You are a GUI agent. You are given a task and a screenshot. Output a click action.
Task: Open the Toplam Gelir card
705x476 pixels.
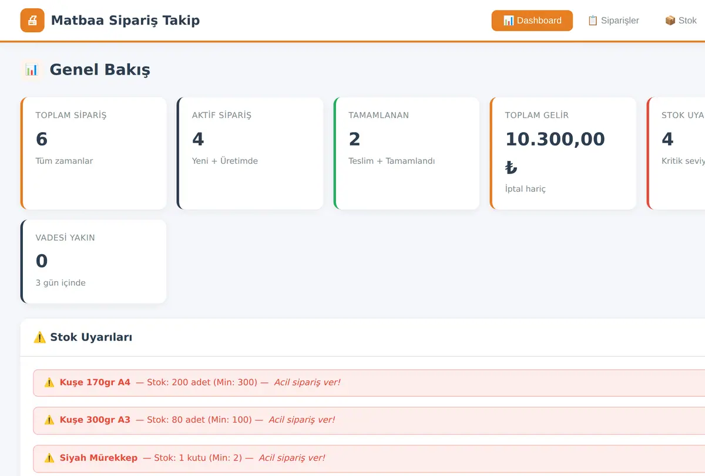tap(563, 153)
